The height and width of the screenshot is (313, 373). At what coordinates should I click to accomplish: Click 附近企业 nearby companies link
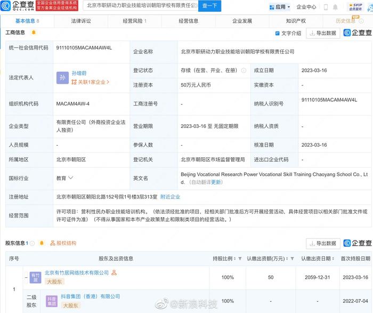170,197
